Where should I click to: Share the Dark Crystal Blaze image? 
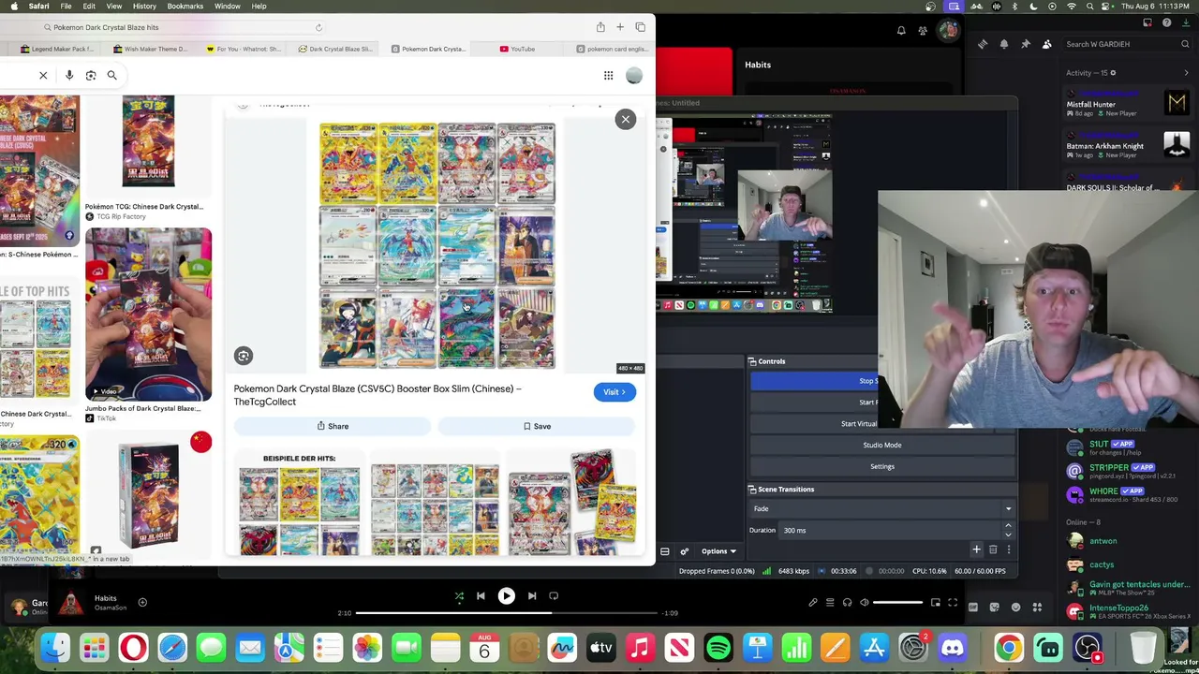pos(333,426)
